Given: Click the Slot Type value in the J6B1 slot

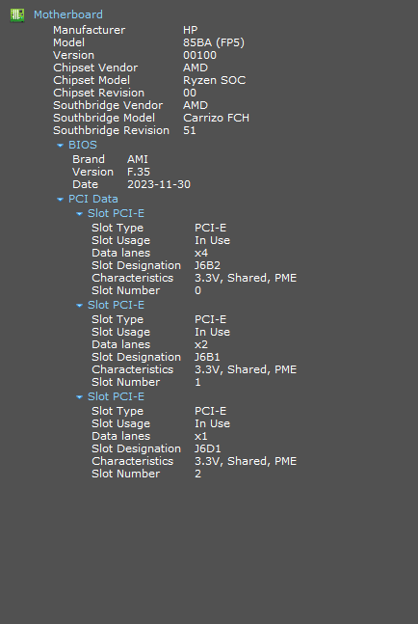Looking at the screenshot, I should click(211, 319).
